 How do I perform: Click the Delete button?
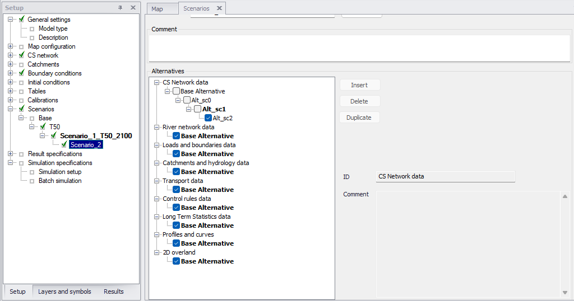[x=359, y=101]
